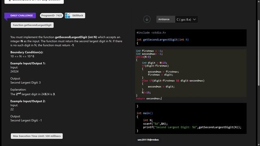Click the '10 <= N <= 10^8' text
260x146 pixels.
[22, 56]
